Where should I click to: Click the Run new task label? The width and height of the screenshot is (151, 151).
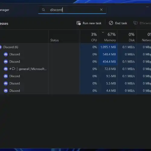point(92,23)
